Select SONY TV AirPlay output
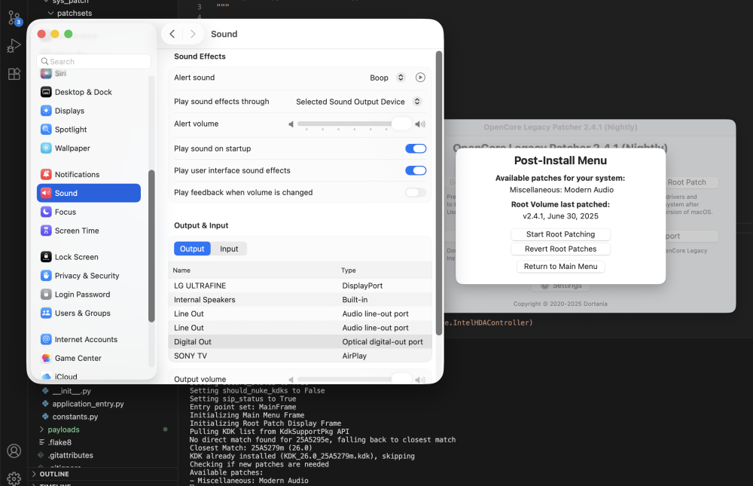This screenshot has width=753, height=486. (x=300, y=356)
